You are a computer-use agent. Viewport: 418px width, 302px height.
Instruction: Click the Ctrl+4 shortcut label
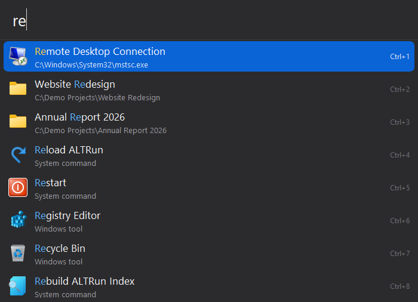[399, 155]
